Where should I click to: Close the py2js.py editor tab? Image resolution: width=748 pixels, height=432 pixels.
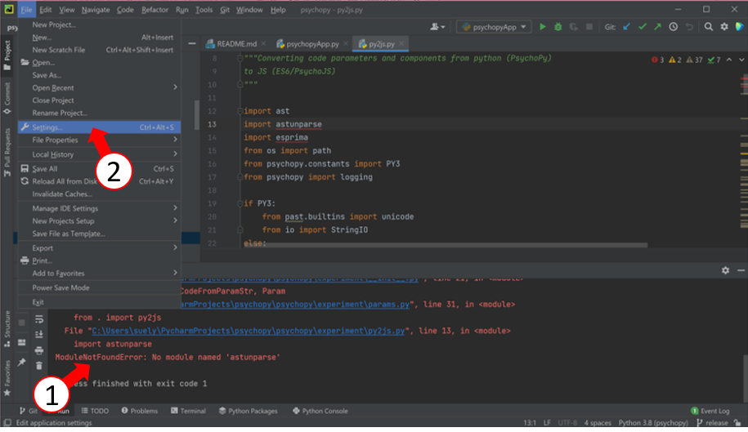point(401,43)
